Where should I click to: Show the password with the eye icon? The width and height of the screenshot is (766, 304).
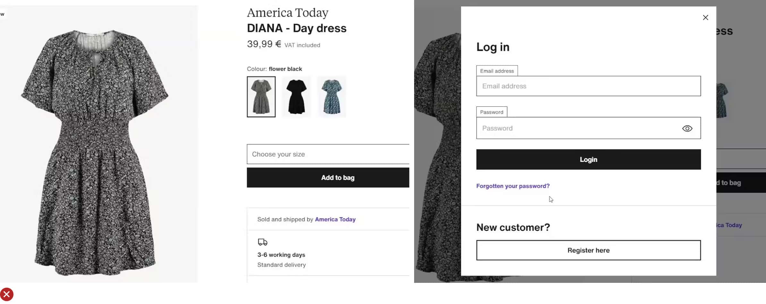click(x=687, y=128)
